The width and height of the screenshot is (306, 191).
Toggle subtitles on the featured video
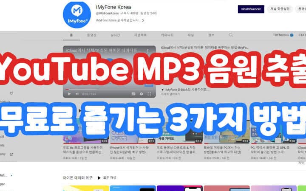click(133, 94)
